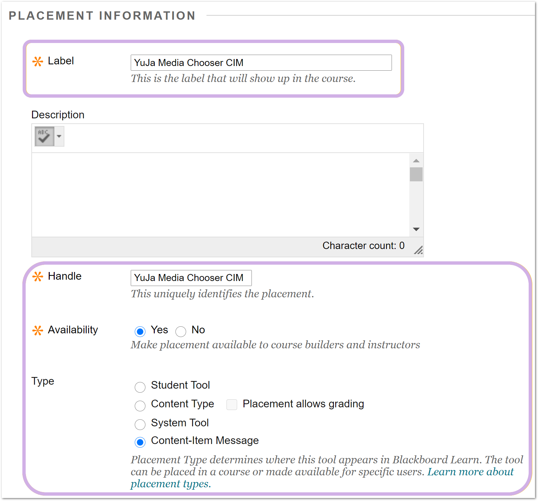Click the spell check ABC icon
The height and width of the screenshot is (501, 538).
click(44, 136)
